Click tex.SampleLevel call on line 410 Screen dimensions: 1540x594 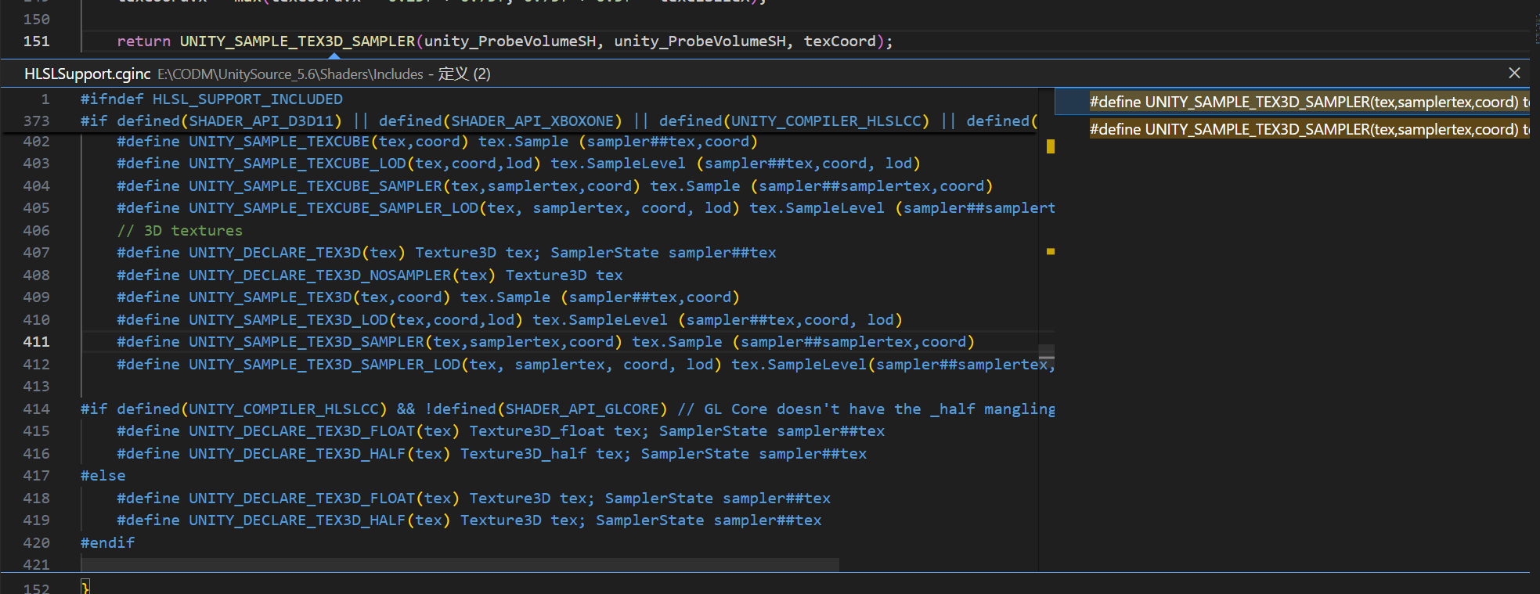(x=600, y=320)
